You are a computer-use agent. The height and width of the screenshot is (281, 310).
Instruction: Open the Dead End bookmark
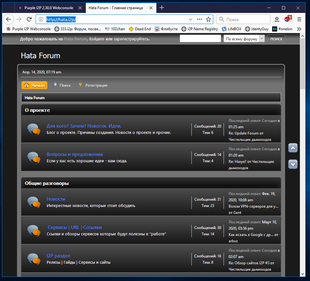140,29
